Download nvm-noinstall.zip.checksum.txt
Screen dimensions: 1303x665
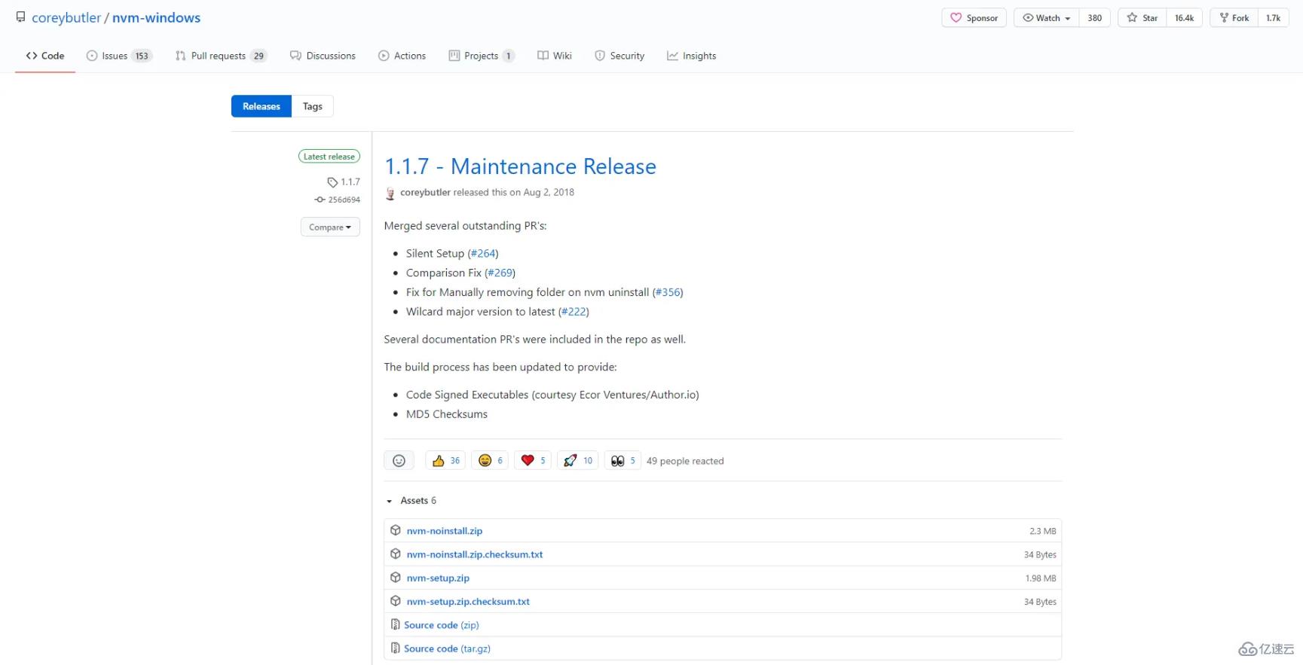(475, 555)
